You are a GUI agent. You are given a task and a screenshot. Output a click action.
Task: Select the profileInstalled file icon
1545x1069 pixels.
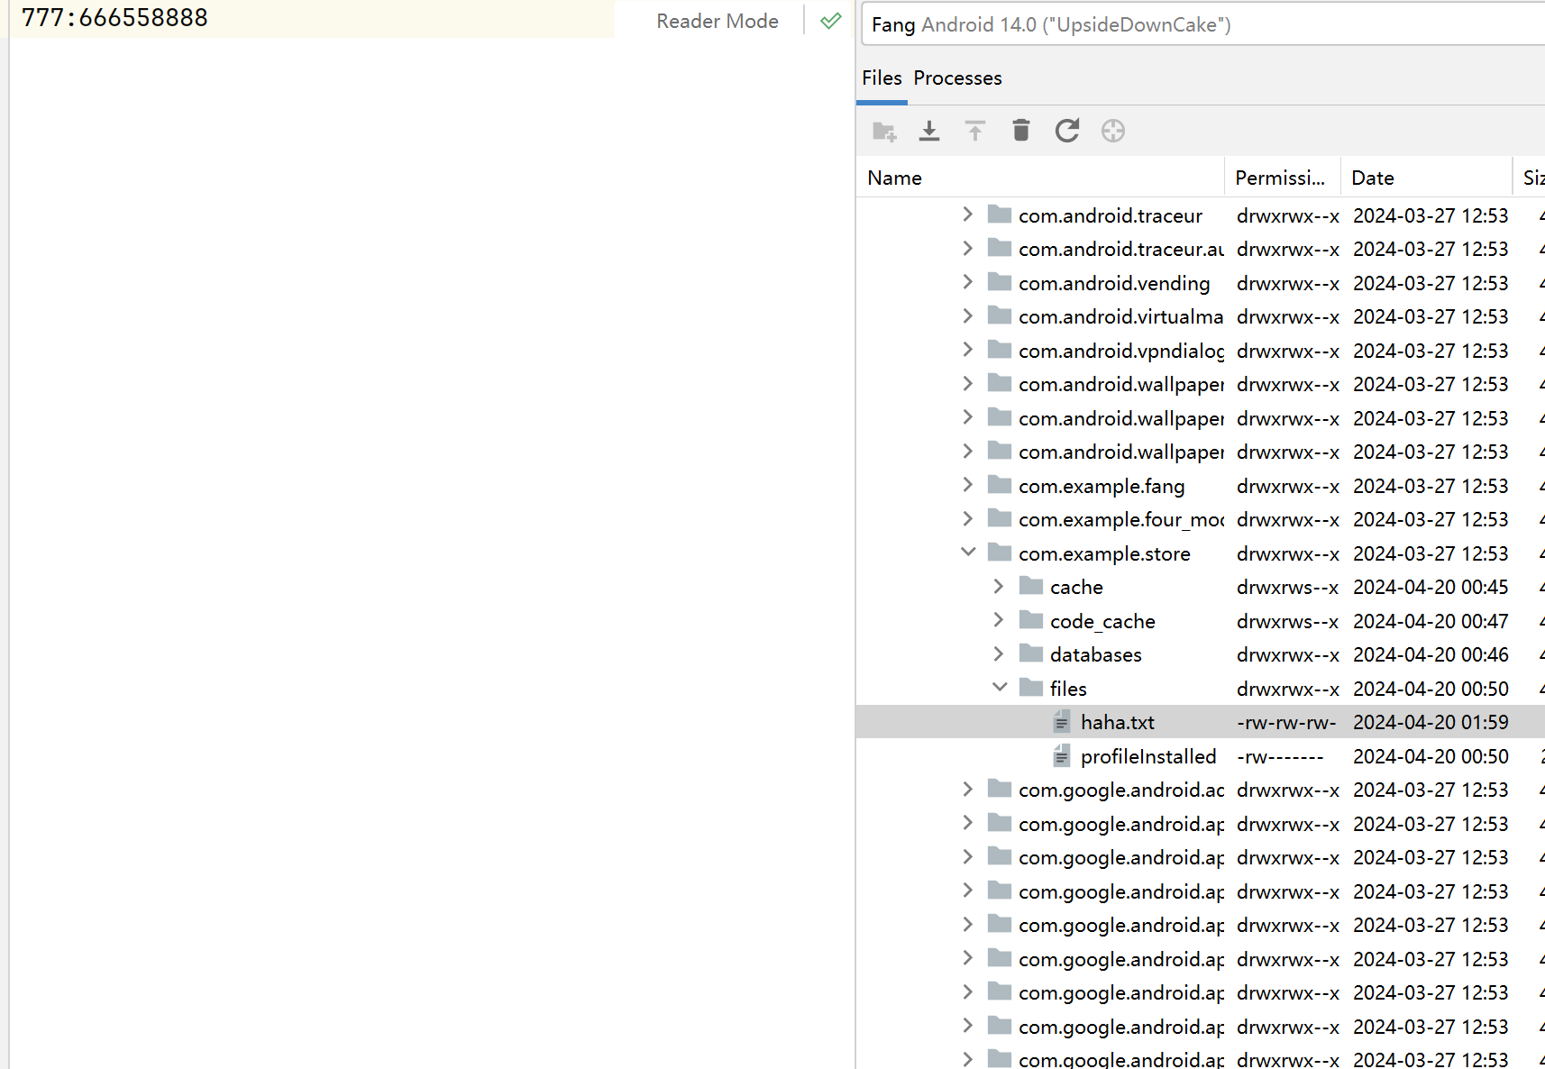tap(1062, 756)
